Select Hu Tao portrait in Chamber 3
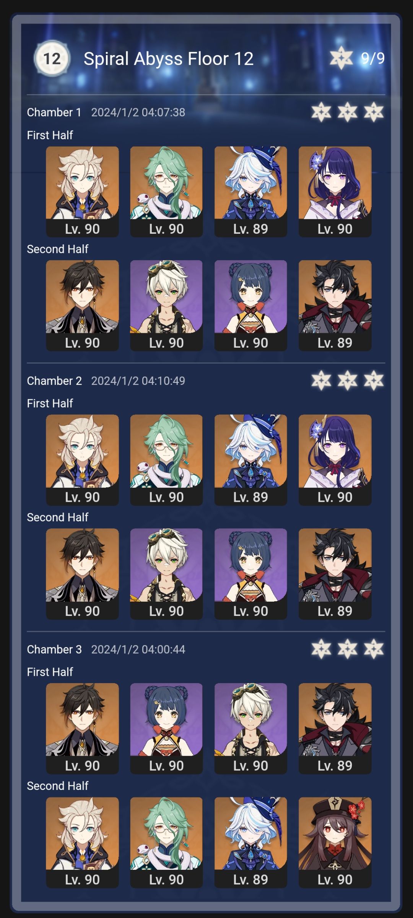413x918 pixels. 335,842
